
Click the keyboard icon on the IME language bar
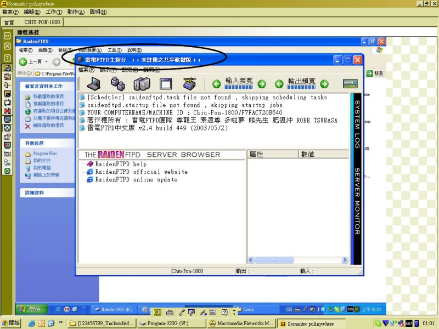coord(170,312)
